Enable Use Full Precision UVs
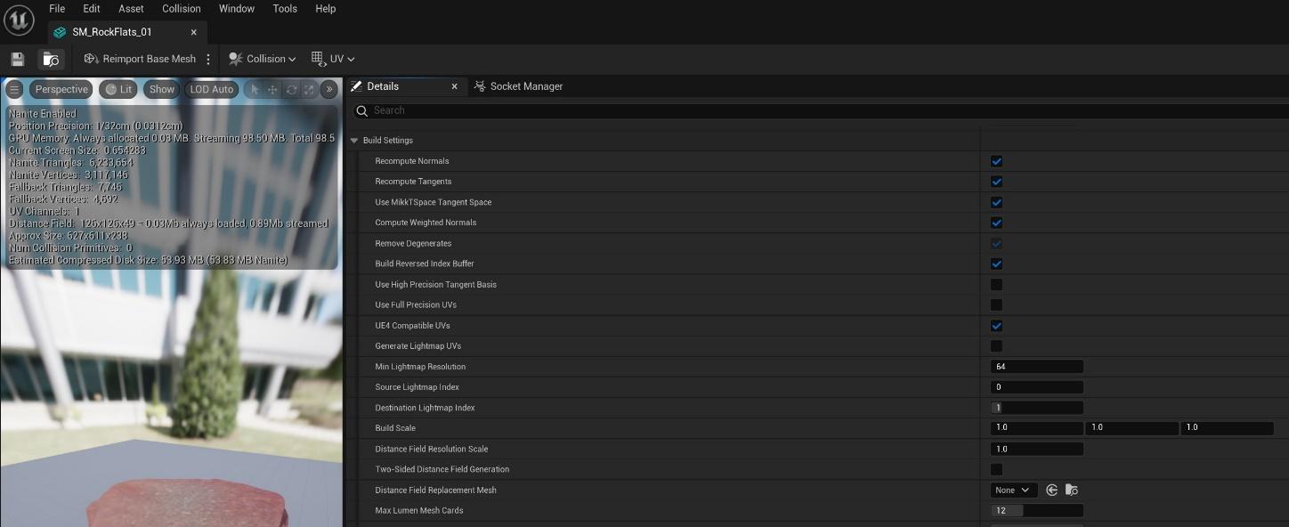This screenshot has width=1289, height=527. (x=996, y=305)
